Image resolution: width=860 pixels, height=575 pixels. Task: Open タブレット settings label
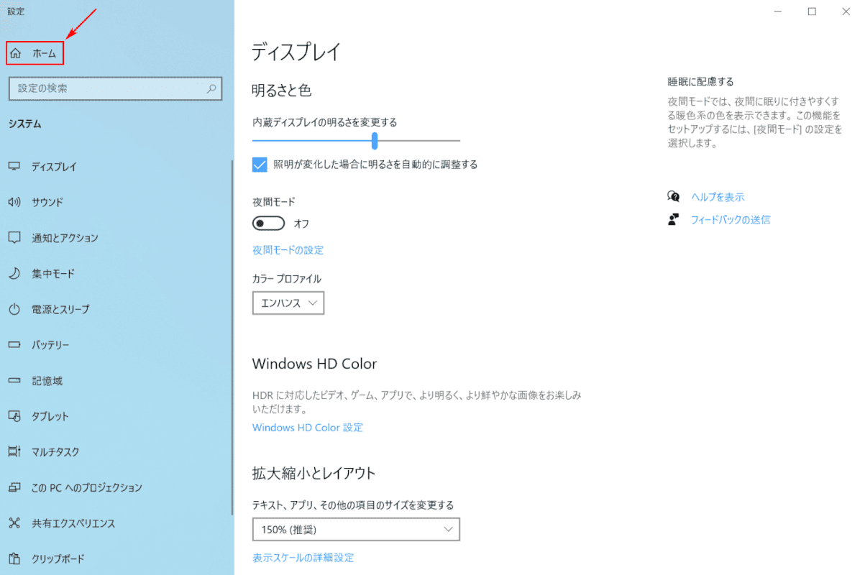click(50, 417)
